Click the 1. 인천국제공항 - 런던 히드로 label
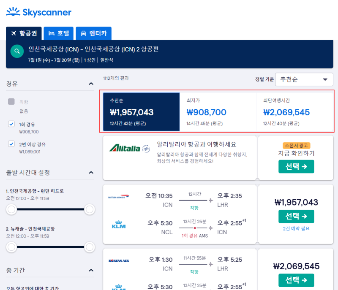The image size is (338, 290). click(x=35, y=191)
